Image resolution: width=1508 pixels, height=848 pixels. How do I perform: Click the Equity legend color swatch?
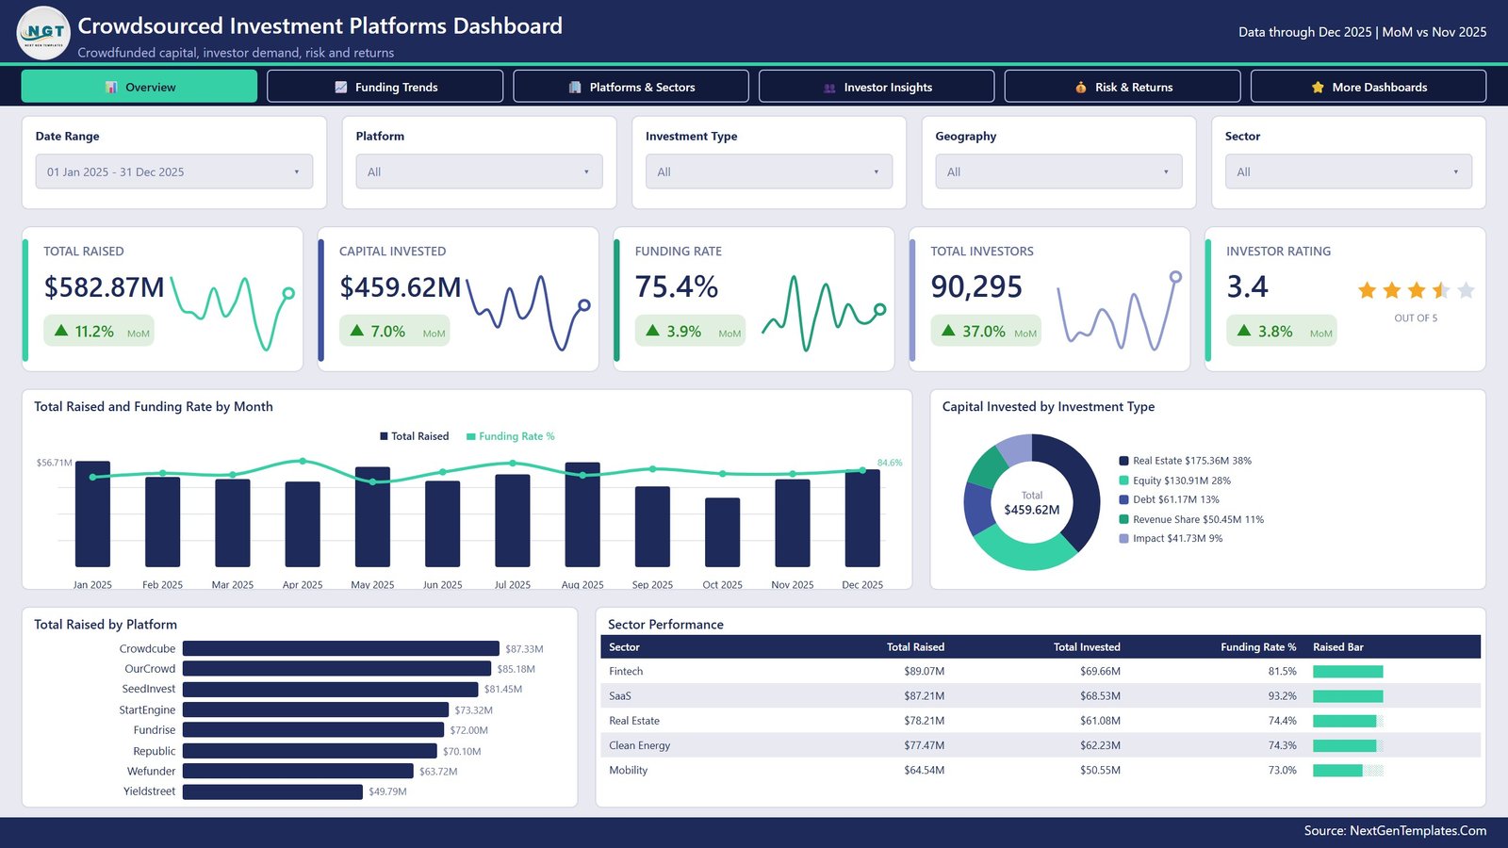[x=1123, y=481]
